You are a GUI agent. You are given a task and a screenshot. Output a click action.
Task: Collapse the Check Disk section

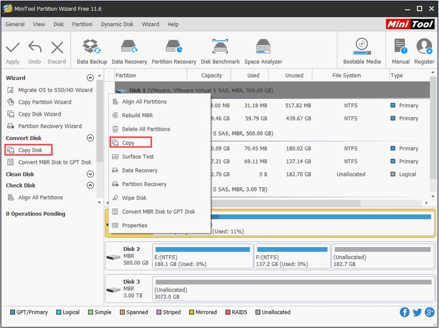click(90, 185)
